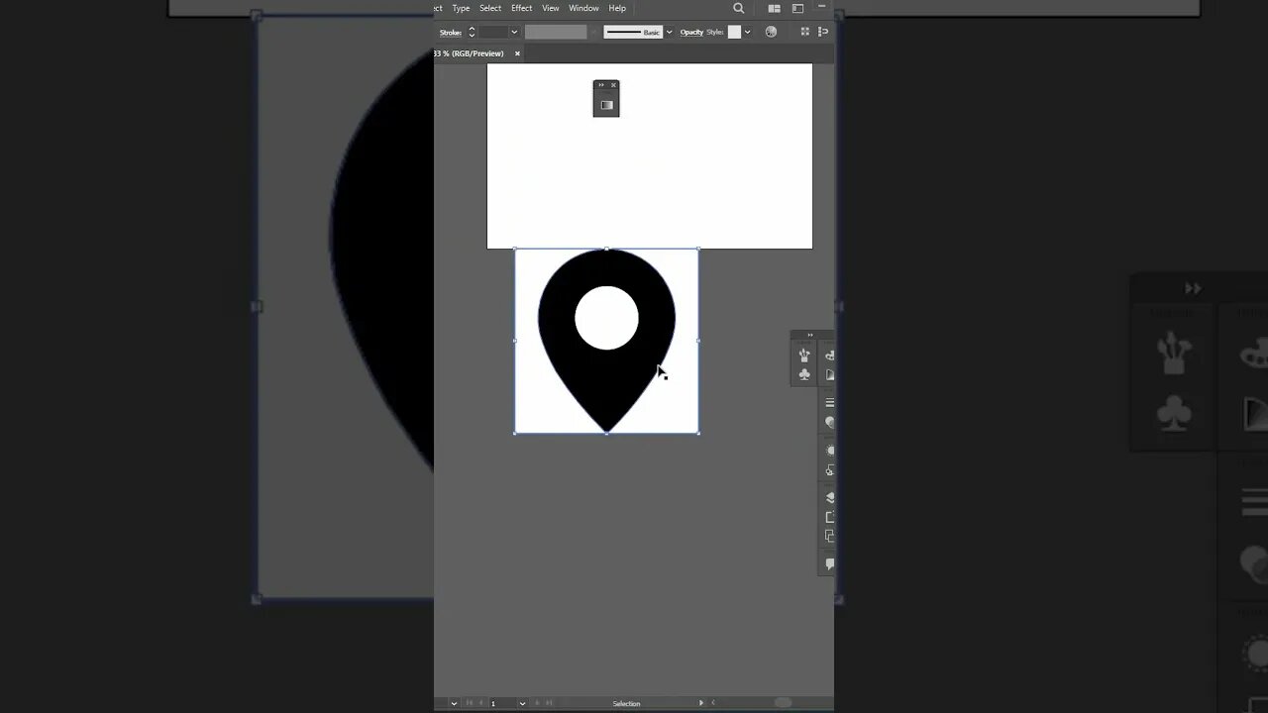The width and height of the screenshot is (1268, 713).
Task: Close the RGB/Preview document tab
Action: click(x=517, y=53)
